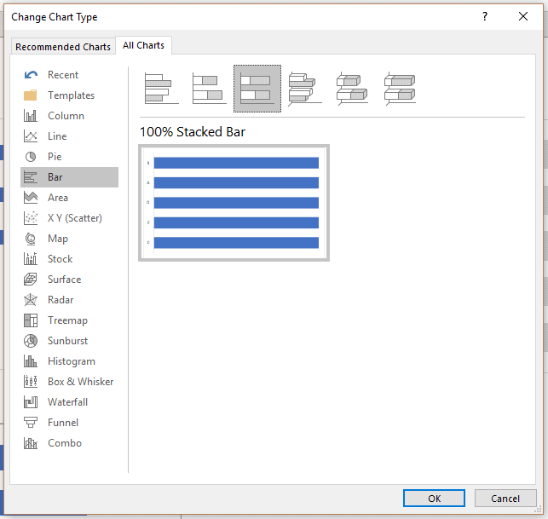
Task: Select the 3-D Clustered Bar subtype icon
Action: (x=304, y=89)
